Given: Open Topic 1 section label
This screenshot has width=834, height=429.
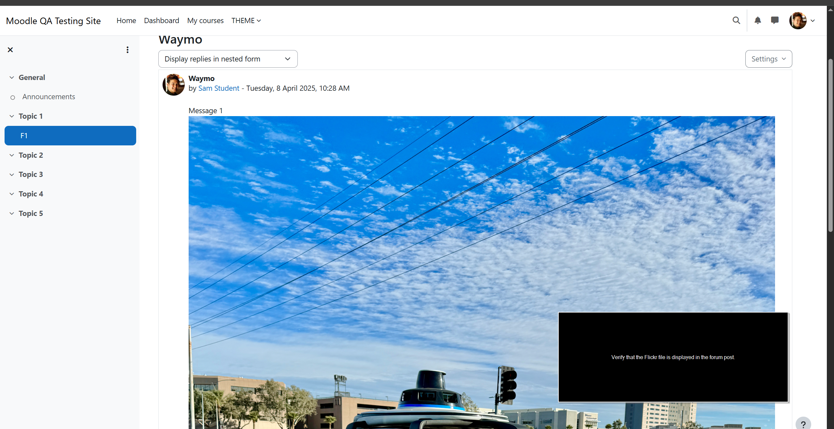Looking at the screenshot, I should coord(31,116).
